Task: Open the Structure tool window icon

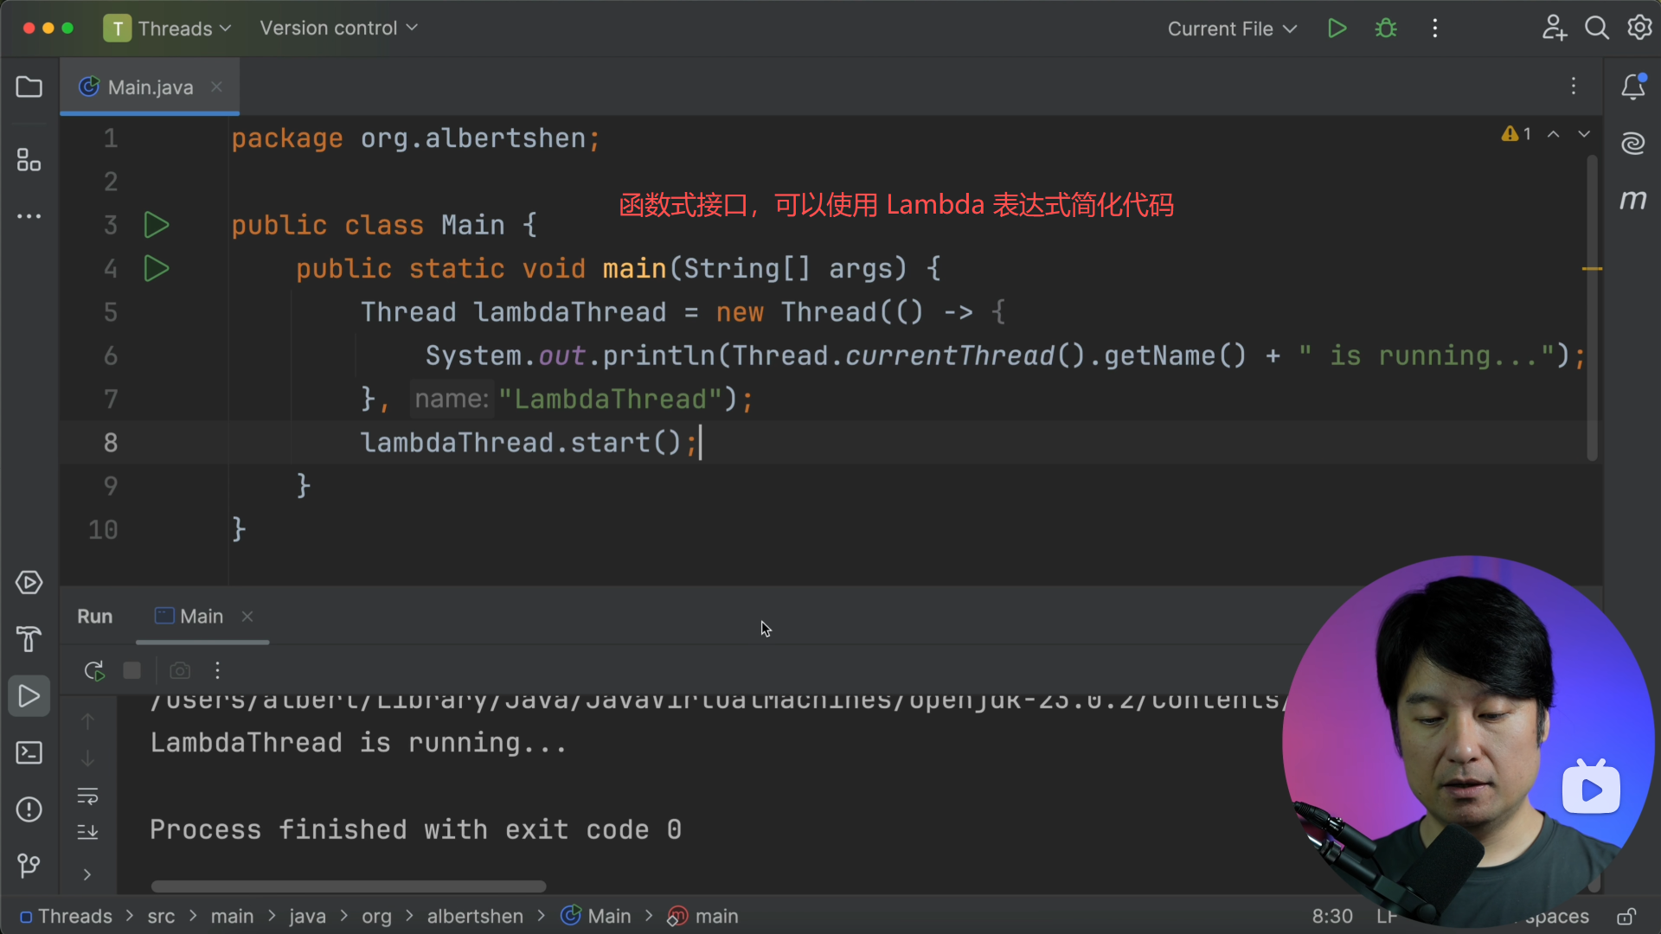Action: (29, 160)
